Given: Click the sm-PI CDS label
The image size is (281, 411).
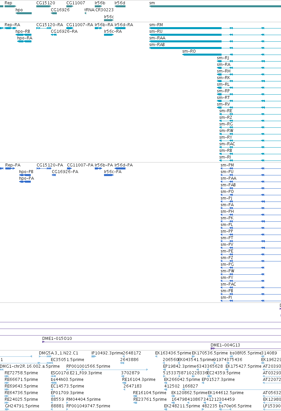Looking at the screenshot, I should pos(226,297).
